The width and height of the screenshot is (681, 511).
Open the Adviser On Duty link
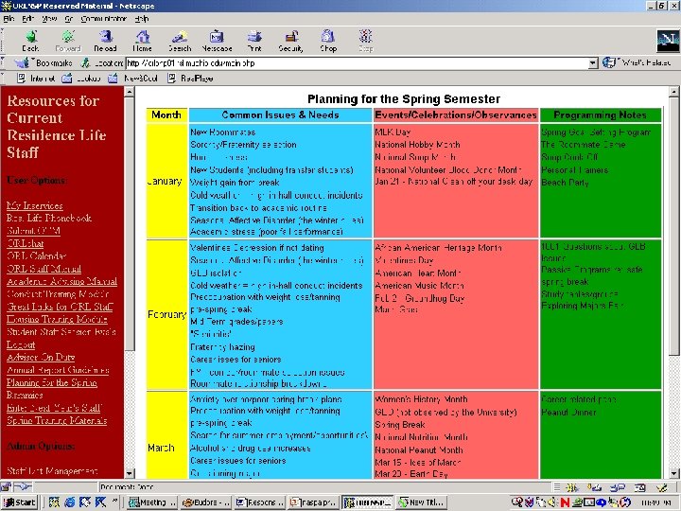click(41, 357)
